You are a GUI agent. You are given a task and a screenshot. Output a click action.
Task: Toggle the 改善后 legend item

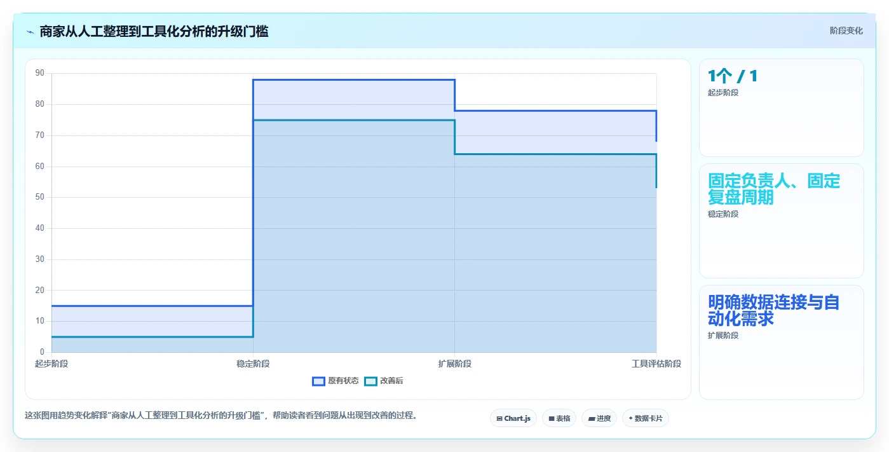(x=384, y=381)
